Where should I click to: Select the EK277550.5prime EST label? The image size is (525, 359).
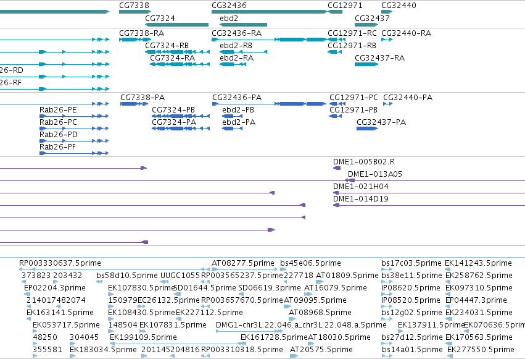481,350
